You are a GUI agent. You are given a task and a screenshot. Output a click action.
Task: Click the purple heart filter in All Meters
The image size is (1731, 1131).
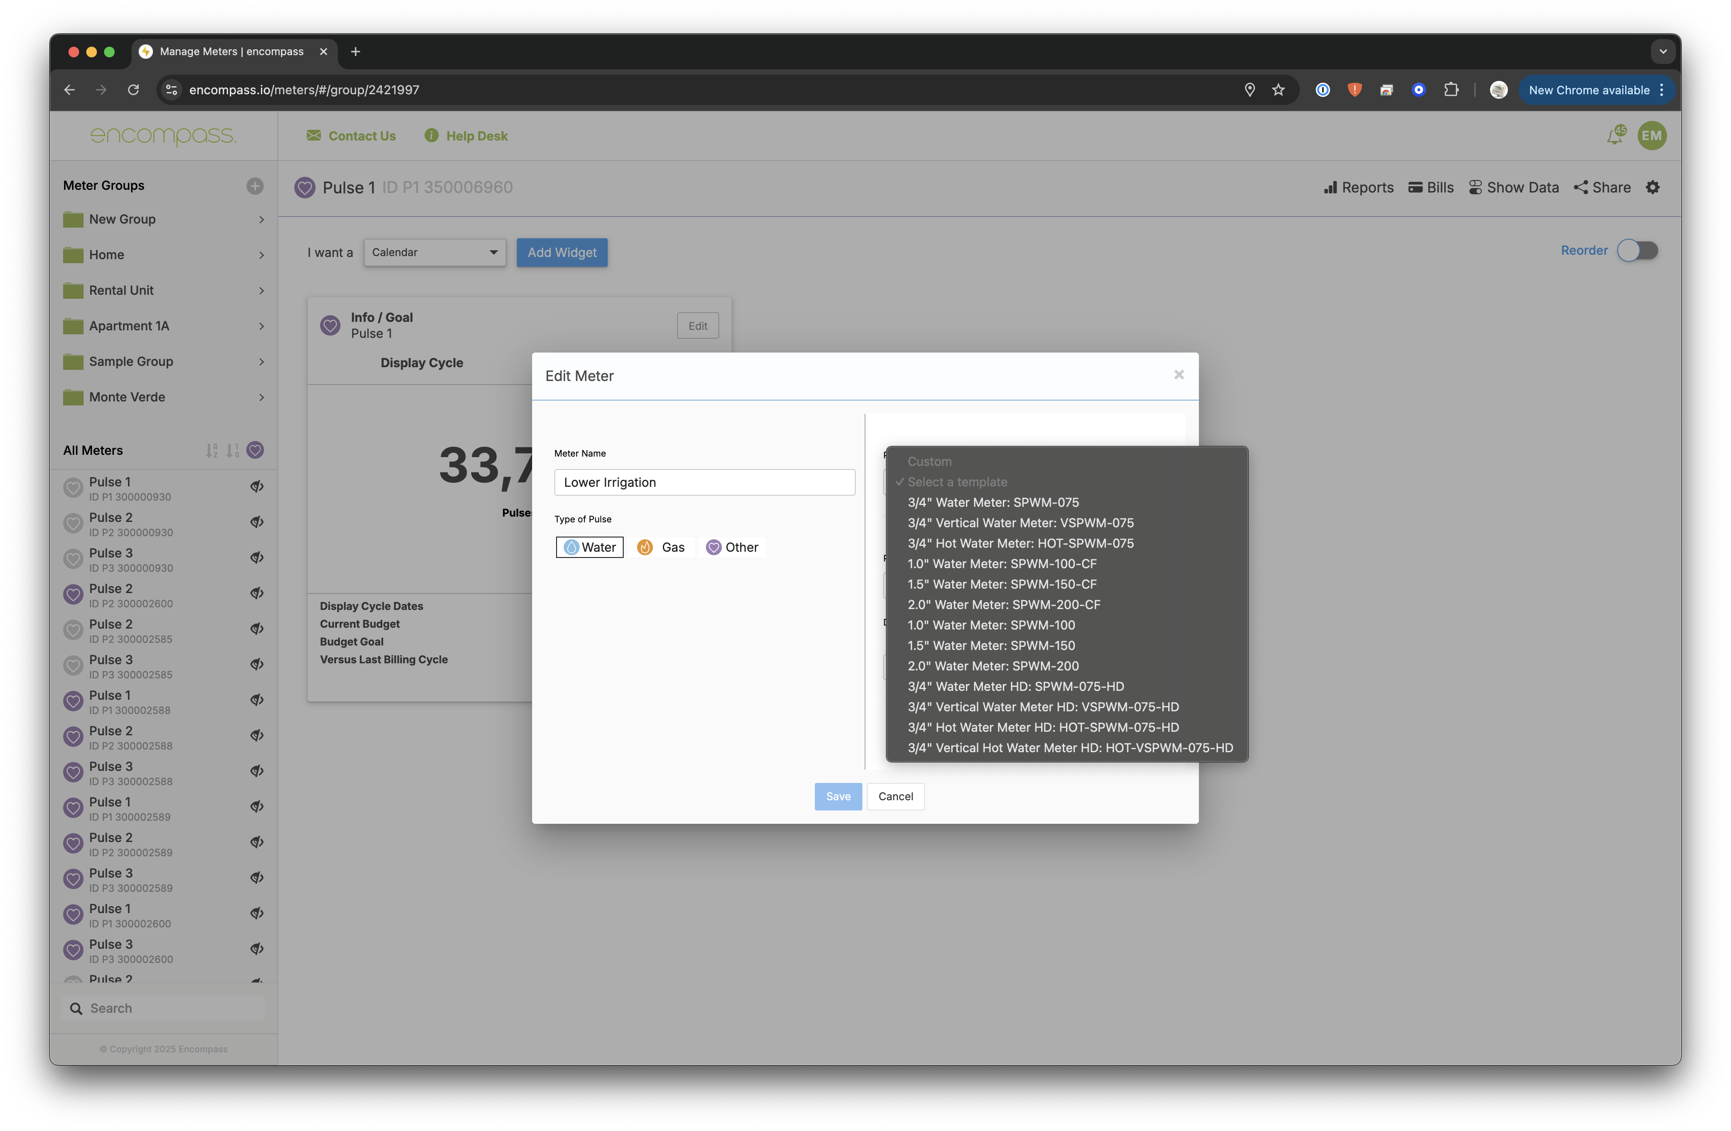[255, 450]
